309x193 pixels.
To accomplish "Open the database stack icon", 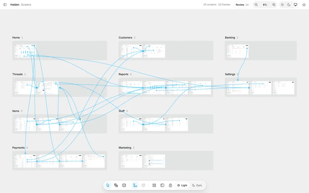I will pos(124,185).
